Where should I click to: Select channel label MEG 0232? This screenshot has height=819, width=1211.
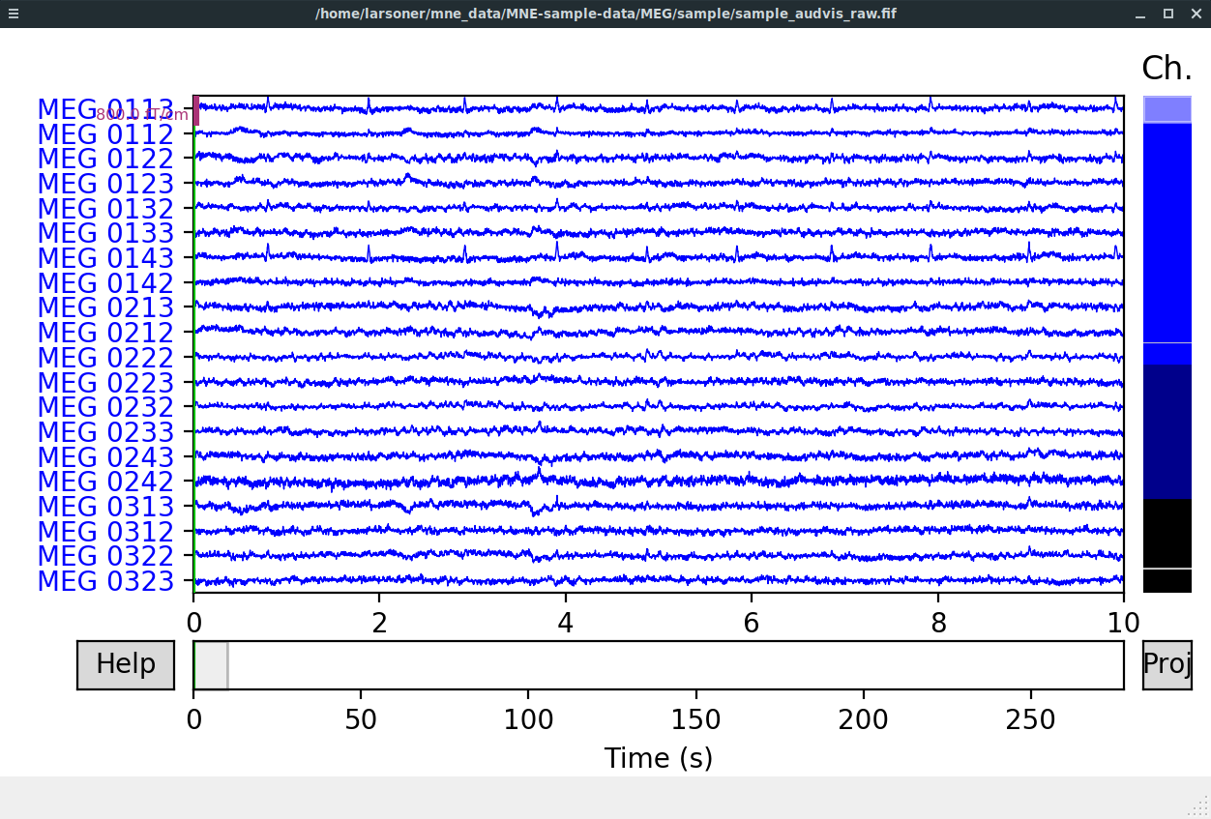(x=105, y=407)
